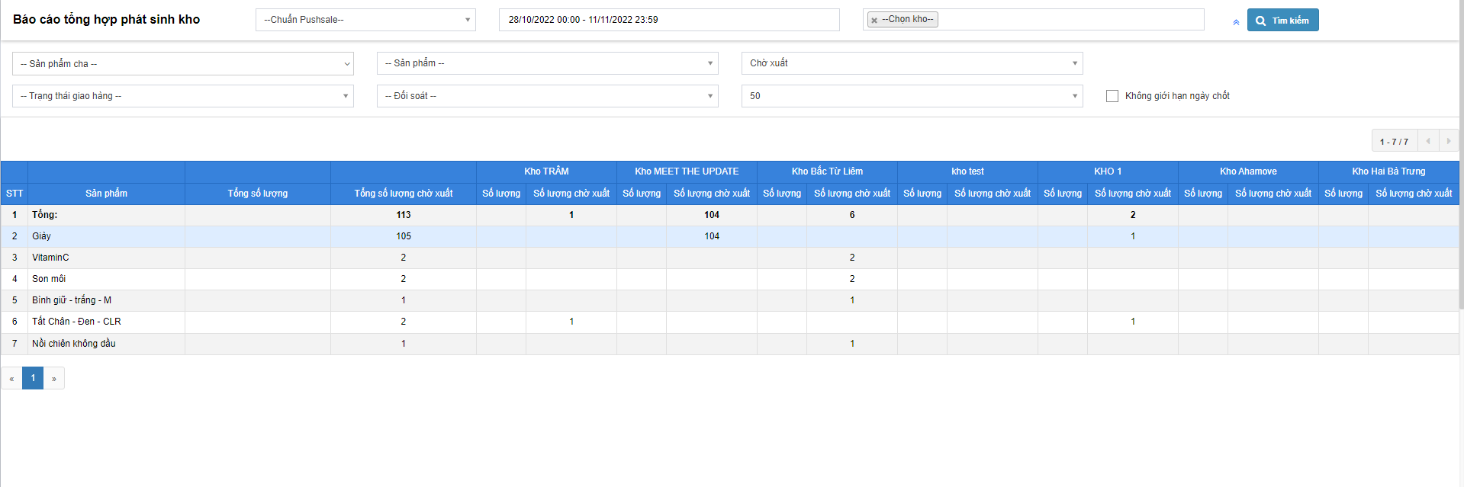
Task: Enable 'Không giới hạn ngày chốt' checkbox
Action: click(1112, 96)
